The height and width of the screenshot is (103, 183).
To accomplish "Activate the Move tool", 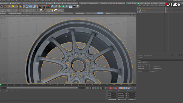I will (x=9, y=6).
